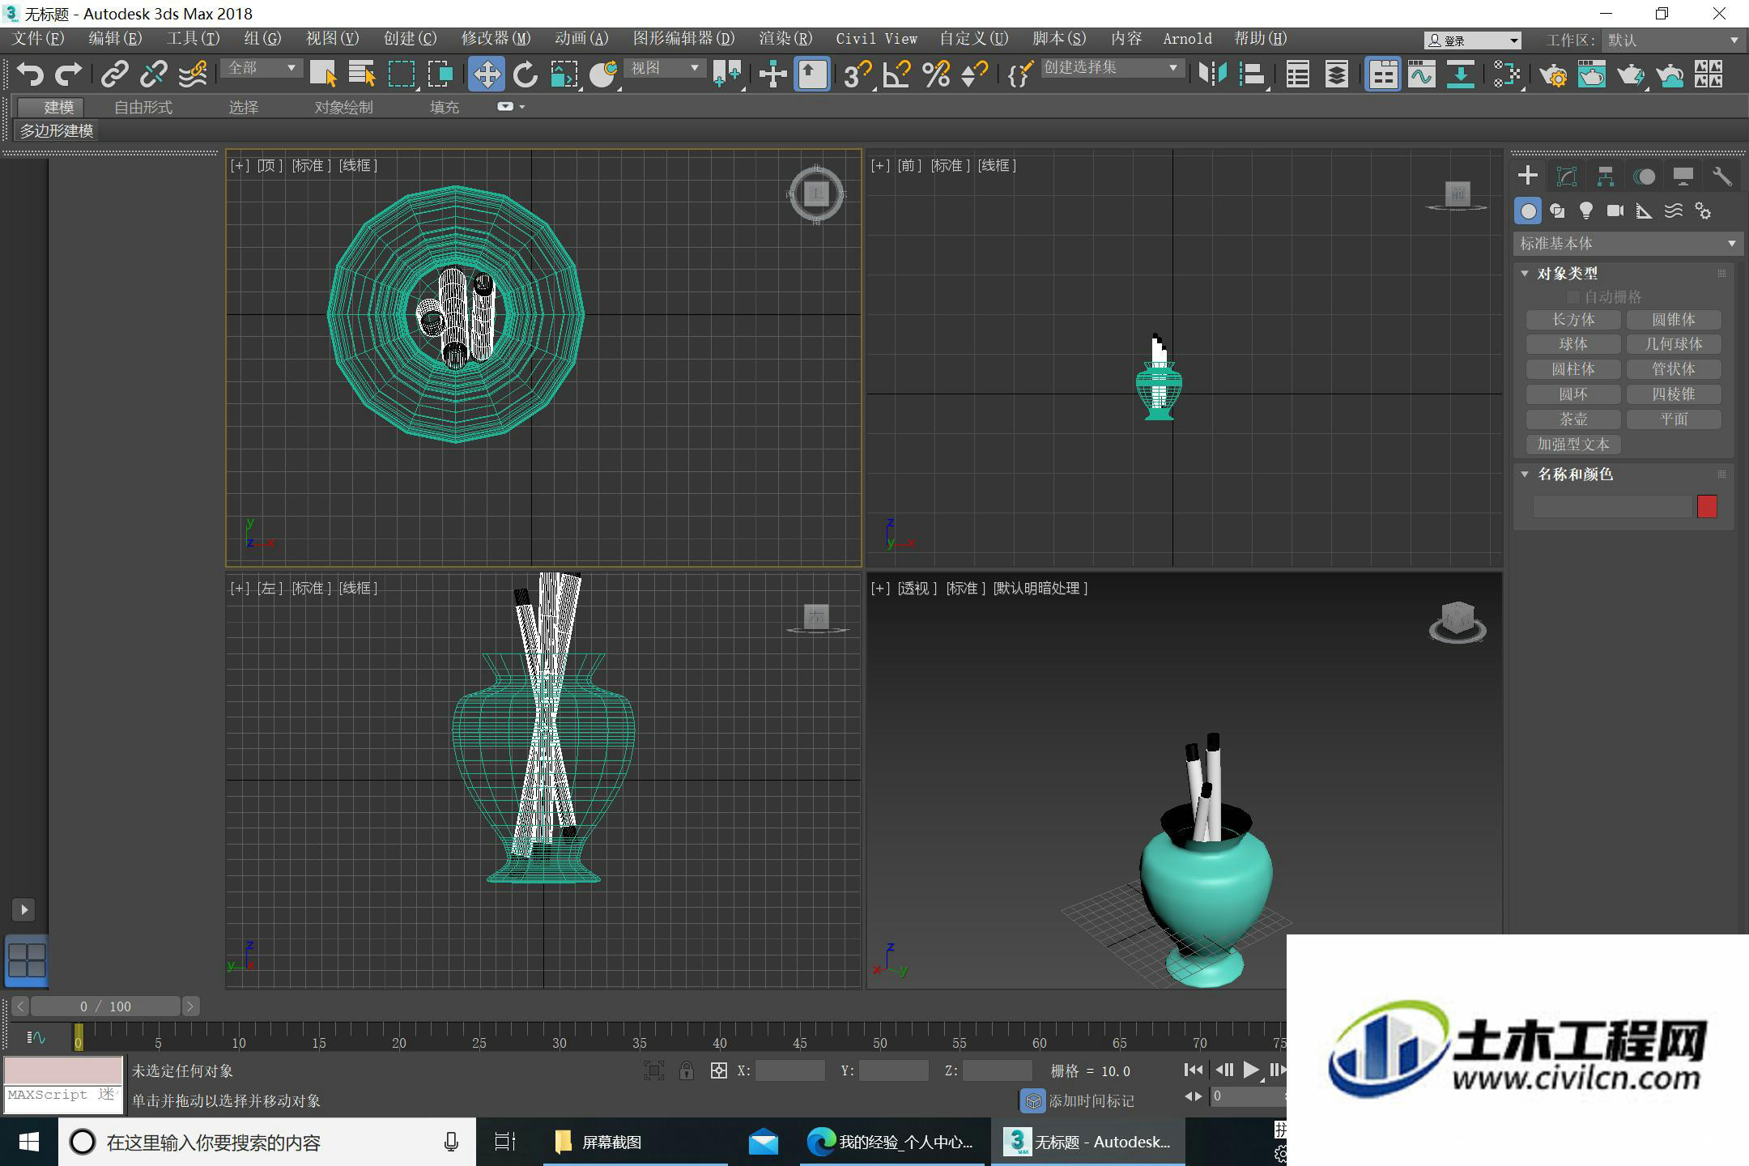Click the 管状体 button
Image resolution: width=1749 pixels, height=1166 pixels.
point(1674,370)
